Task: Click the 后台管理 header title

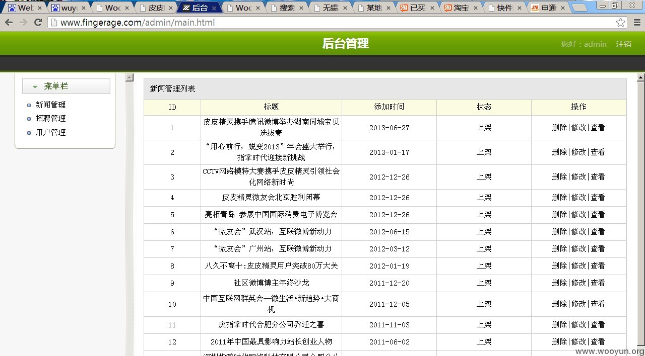Action: coord(346,44)
